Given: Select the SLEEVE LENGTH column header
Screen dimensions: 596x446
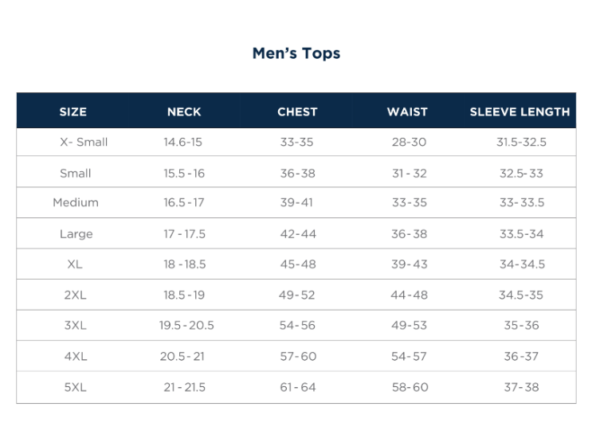Looking at the screenshot, I should pyautogui.click(x=520, y=112).
